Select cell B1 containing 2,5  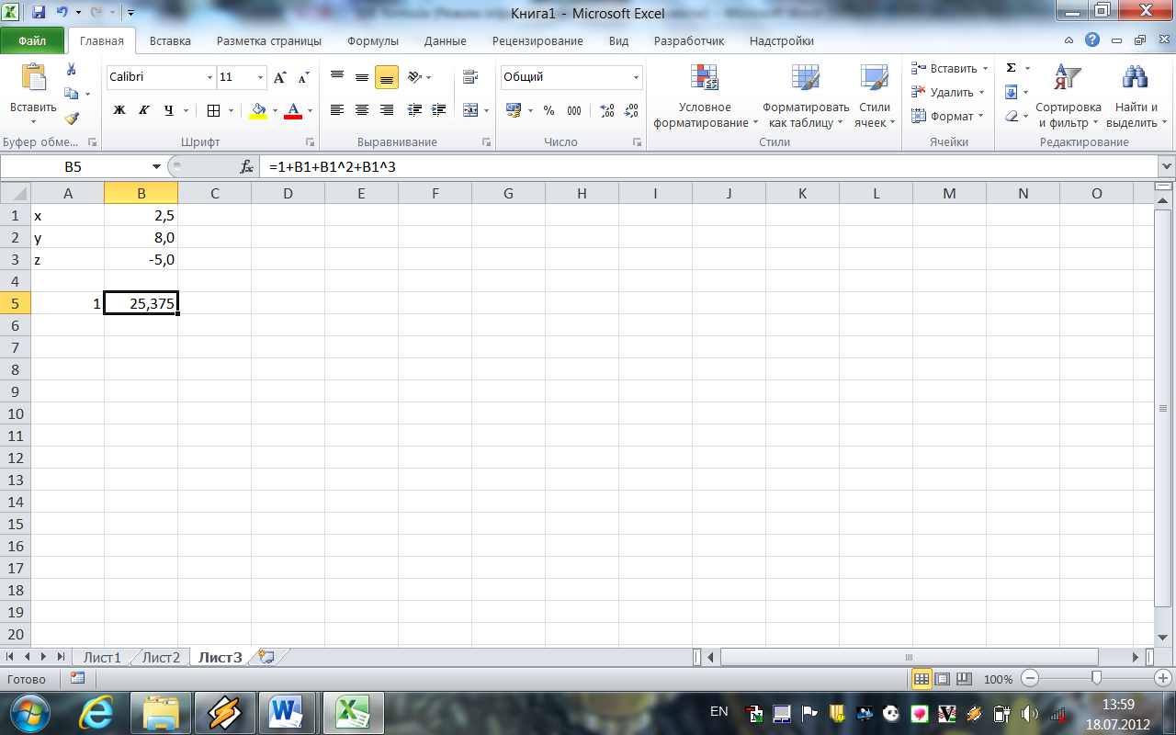(141, 216)
